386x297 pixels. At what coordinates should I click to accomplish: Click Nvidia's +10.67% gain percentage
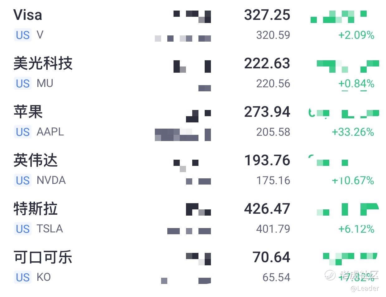353,180
